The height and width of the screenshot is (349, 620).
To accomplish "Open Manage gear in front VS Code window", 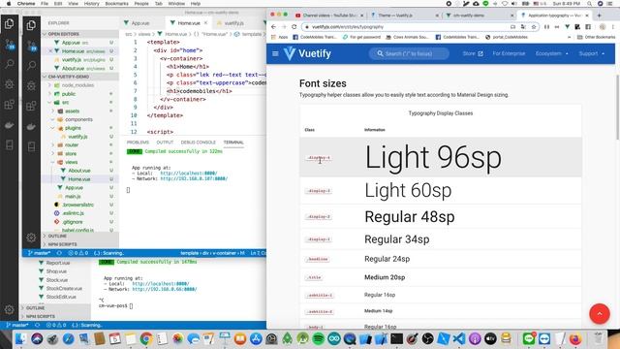I will 31,238.
